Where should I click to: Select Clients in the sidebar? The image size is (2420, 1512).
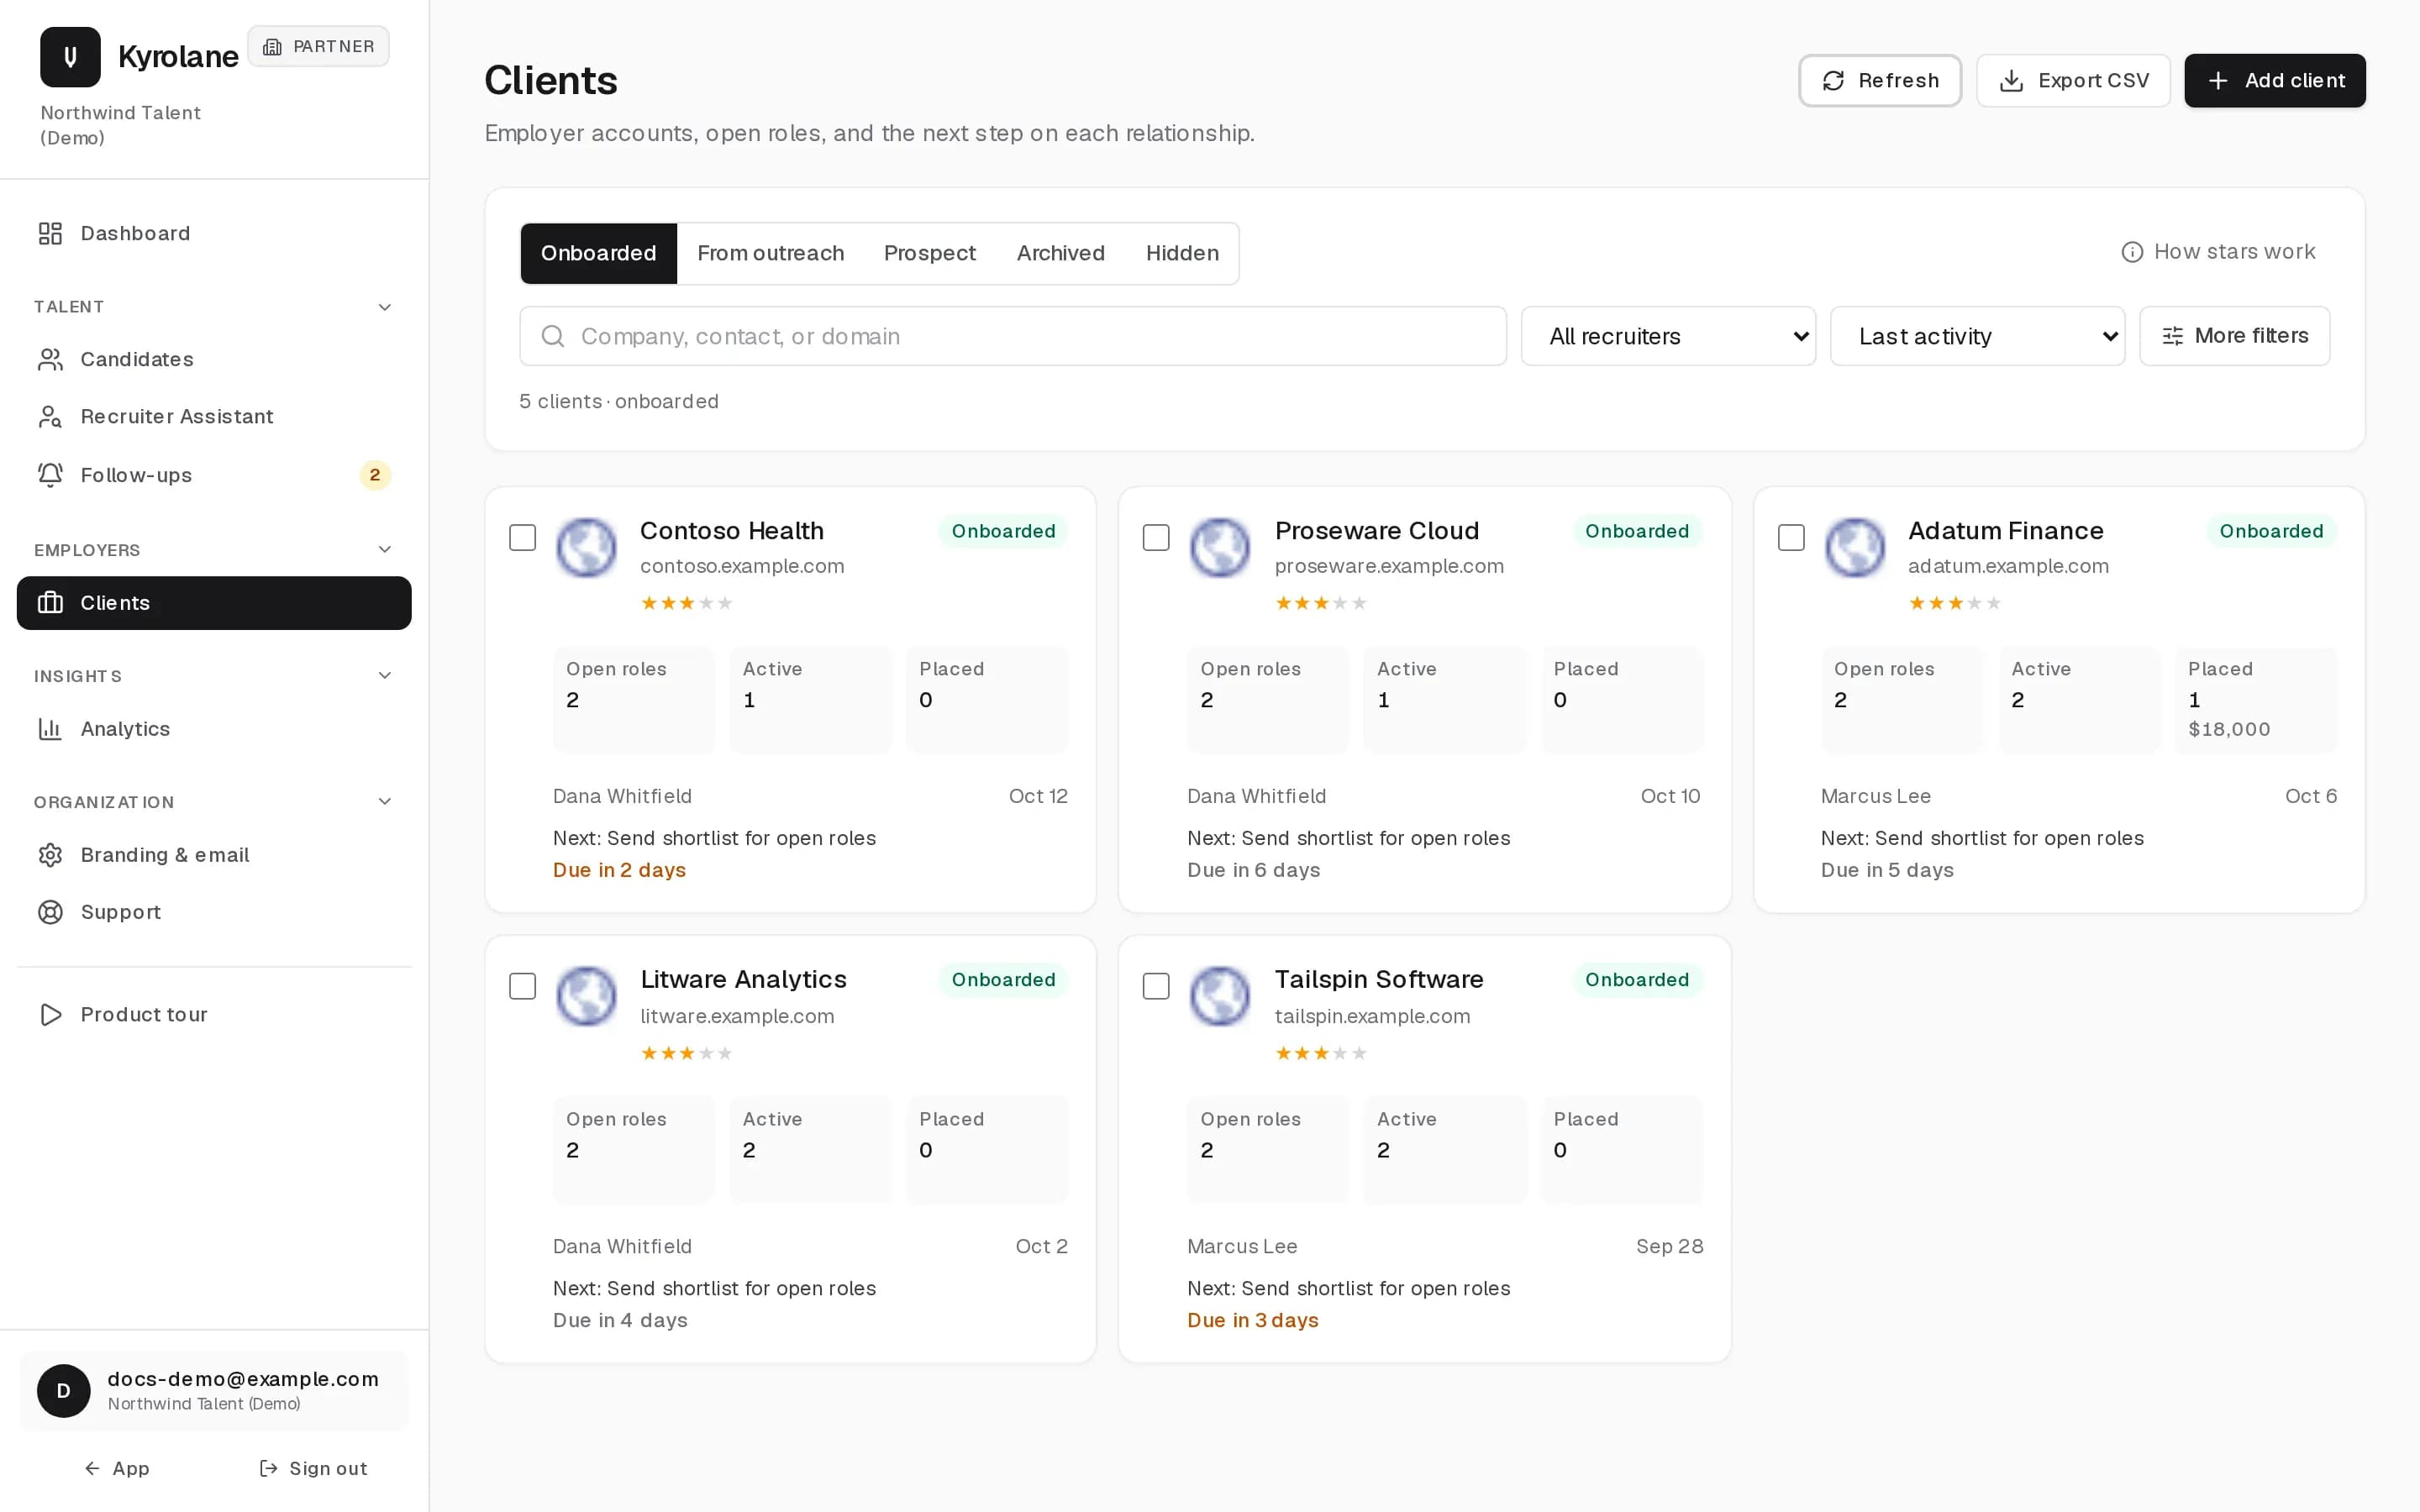214,603
